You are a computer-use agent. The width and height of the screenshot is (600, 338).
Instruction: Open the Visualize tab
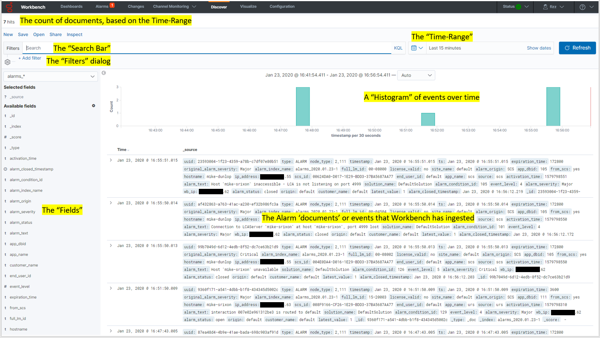(x=248, y=7)
